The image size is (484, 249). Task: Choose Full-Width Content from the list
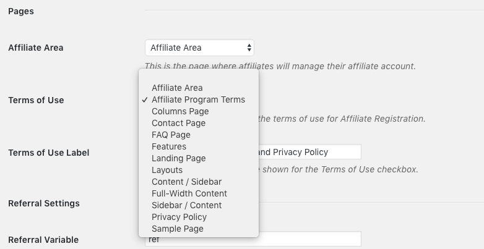point(189,193)
